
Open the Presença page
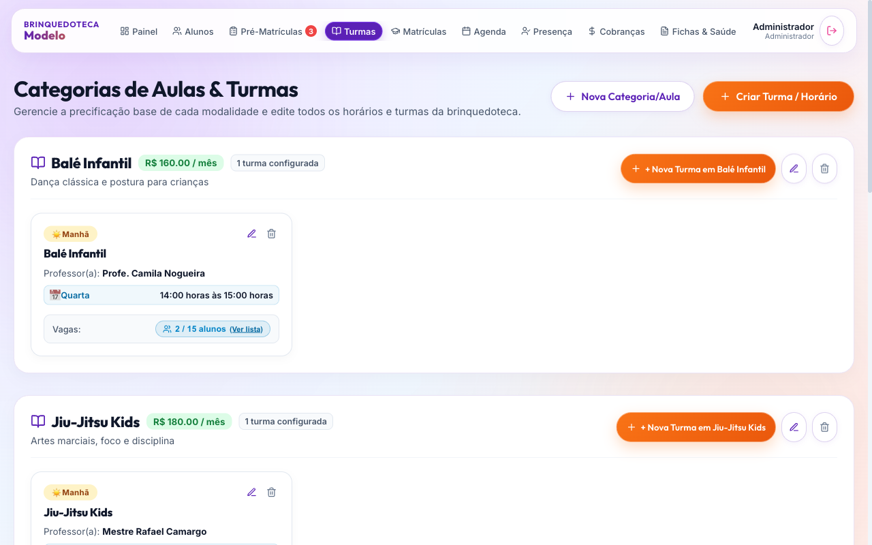pyautogui.click(x=546, y=31)
